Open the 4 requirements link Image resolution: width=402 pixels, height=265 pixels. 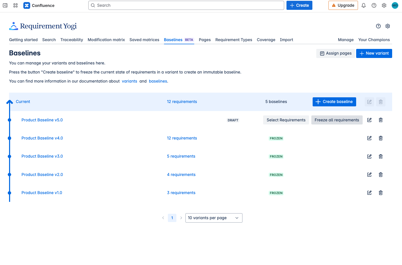181,175
